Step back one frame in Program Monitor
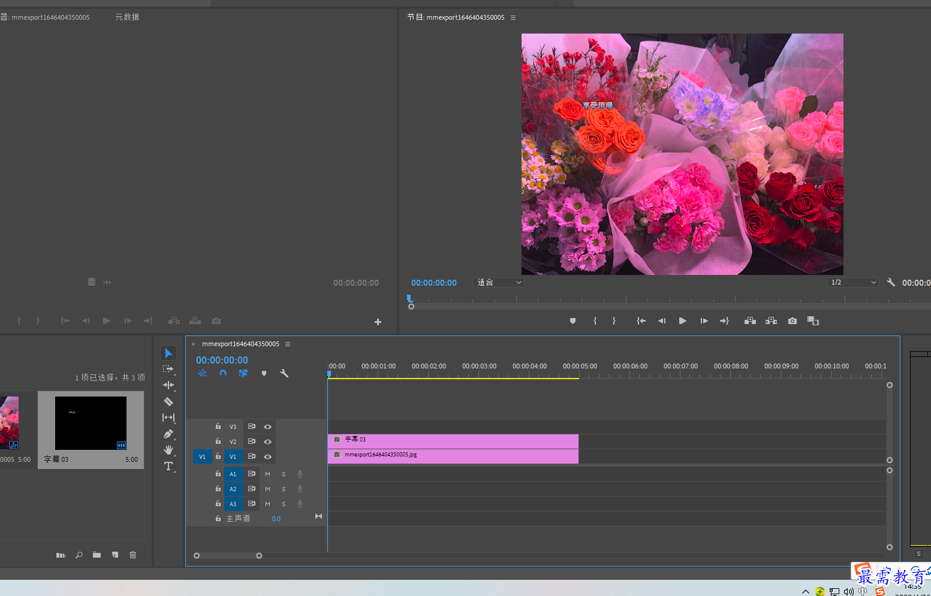Screen dimensions: 931x596 coord(662,321)
